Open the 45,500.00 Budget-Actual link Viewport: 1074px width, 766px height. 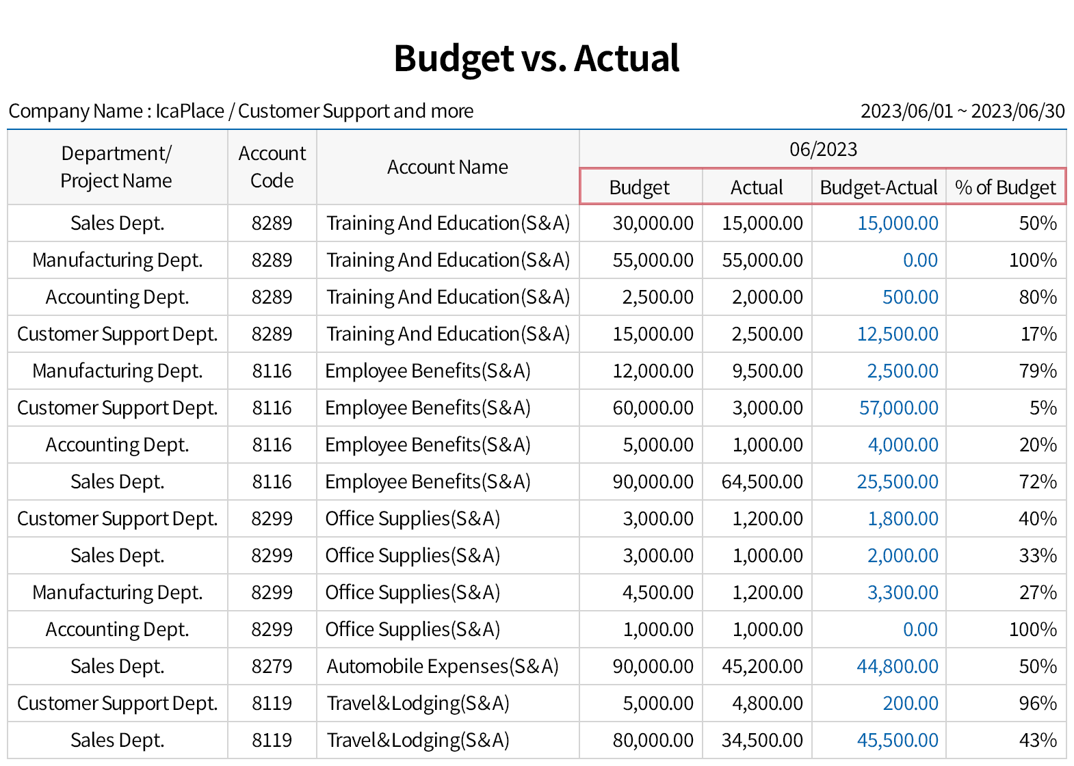(898, 741)
